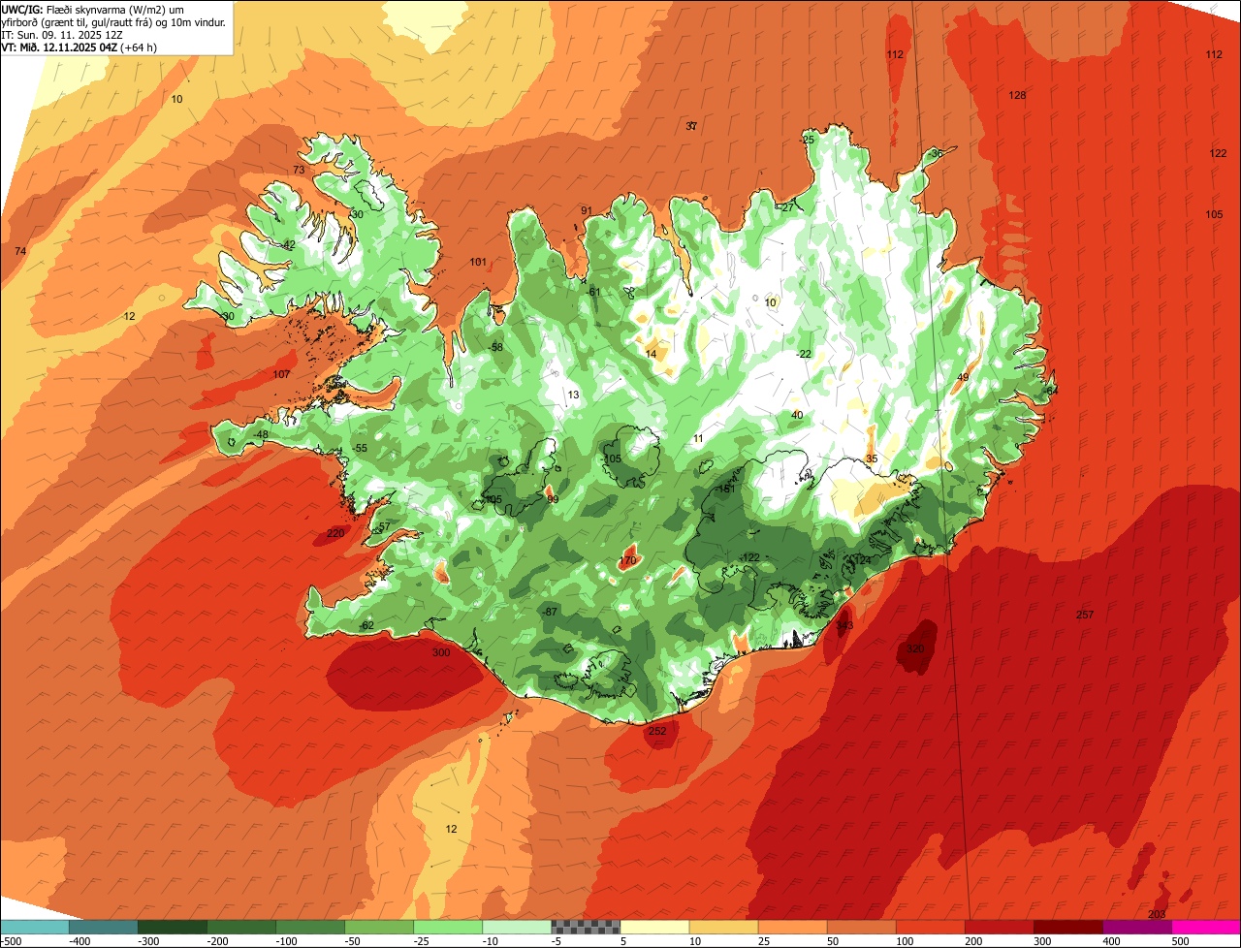Click the value 13 in the central-west highlands

tap(573, 395)
